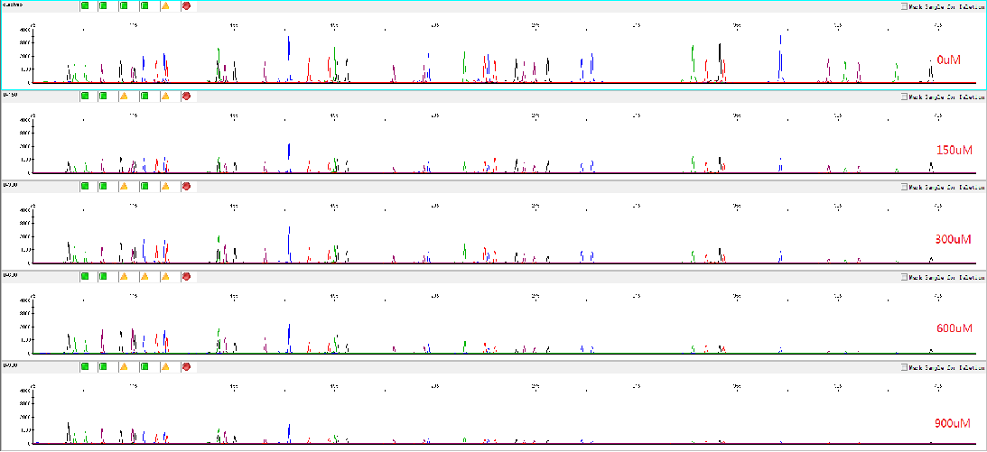Click first green square flag in 600uM panel header
The image size is (987, 452).
click(x=85, y=277)
